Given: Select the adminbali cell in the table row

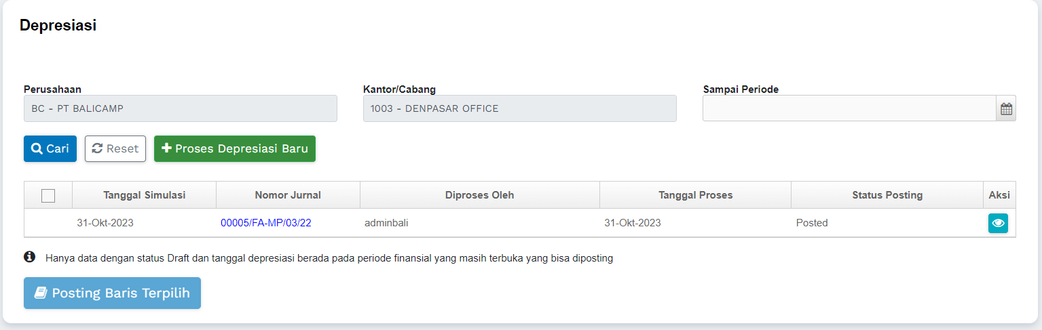Looking at the screenshot, I should pyautogui.click(x=386, y=223).
